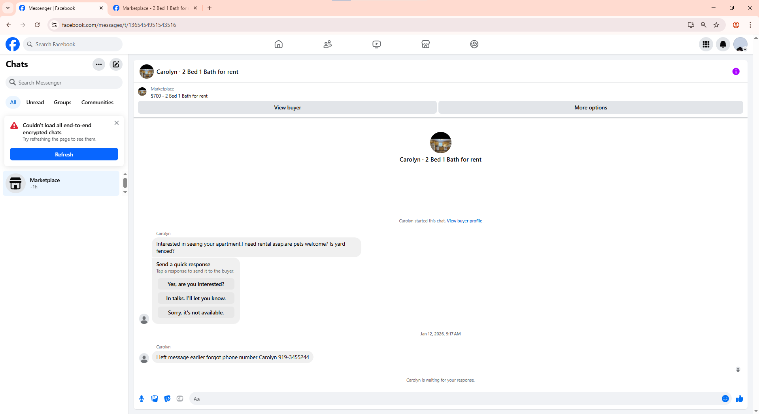
Task: Click chat list scrollbar up arrow
Action: [x=125, y=174]
